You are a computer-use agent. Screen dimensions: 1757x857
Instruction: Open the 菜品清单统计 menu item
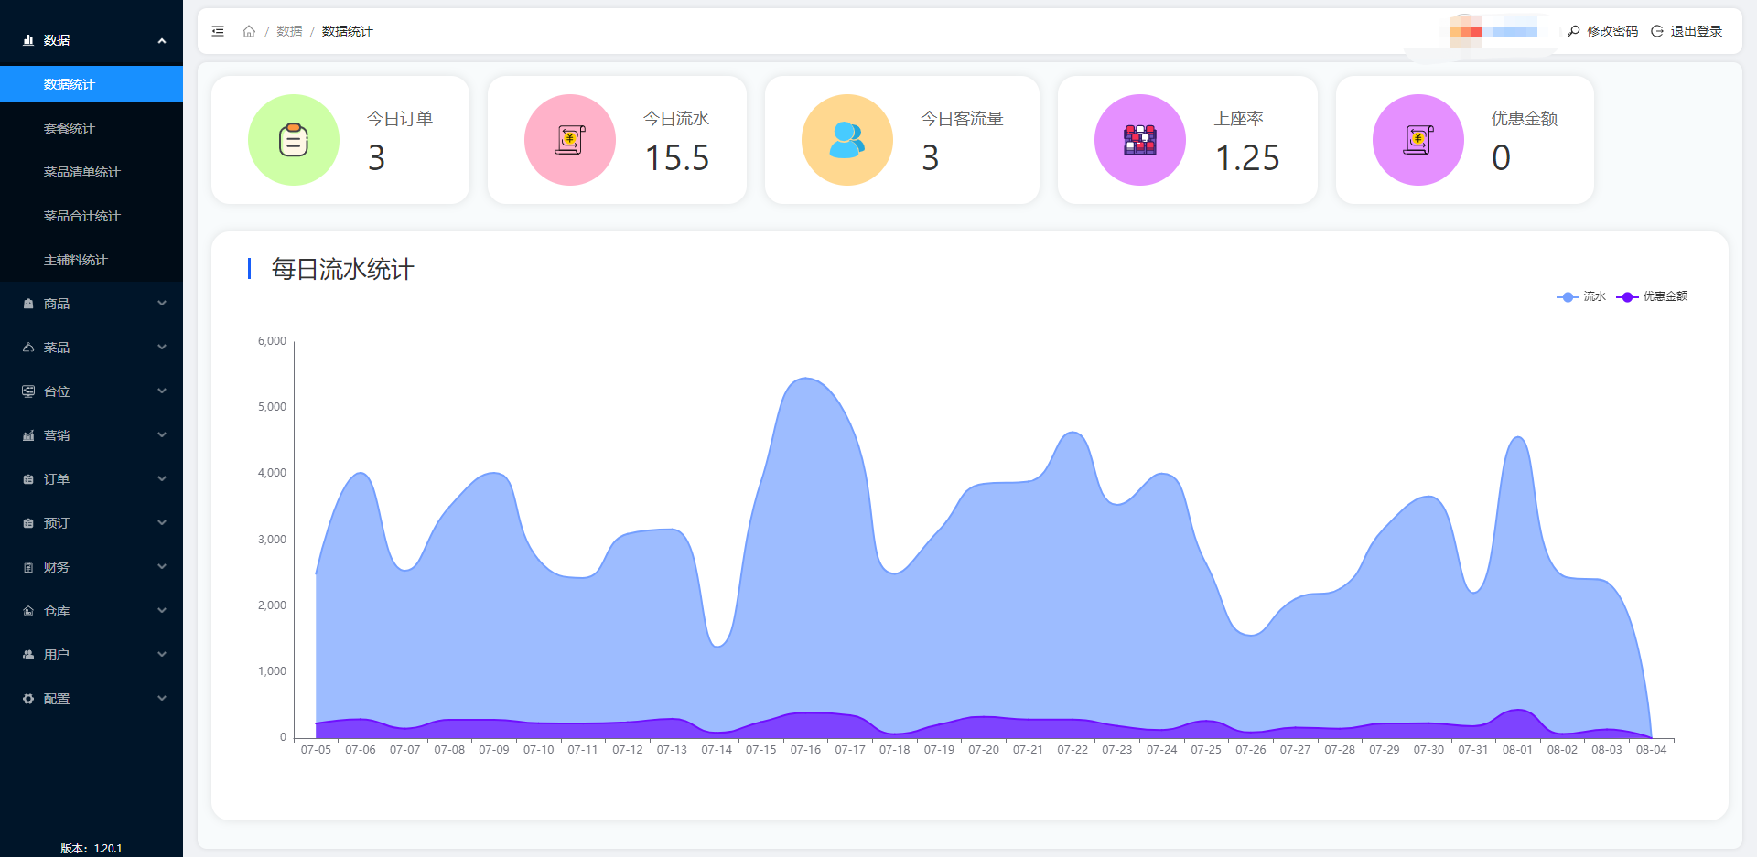coord(82,172)
